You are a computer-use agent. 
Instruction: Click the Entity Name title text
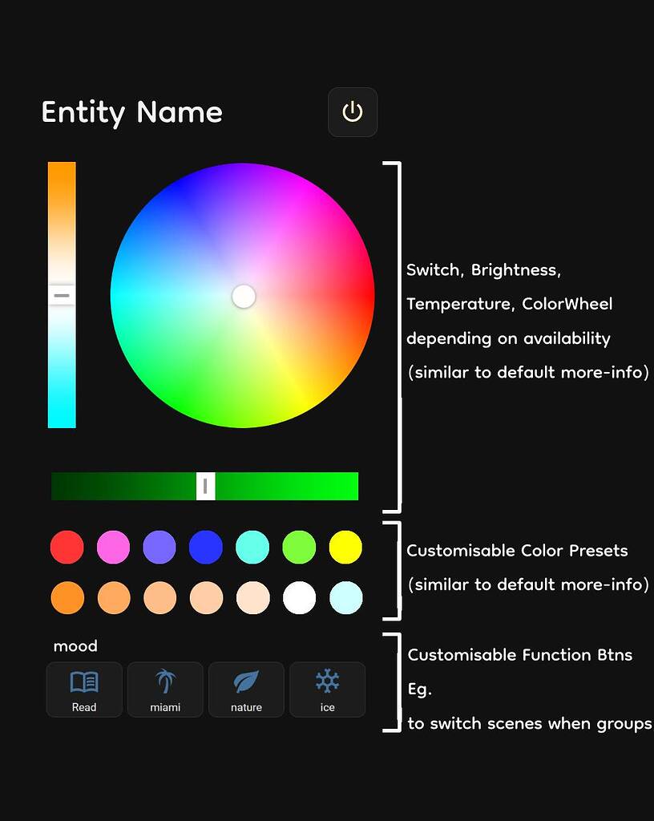[131, 112]
